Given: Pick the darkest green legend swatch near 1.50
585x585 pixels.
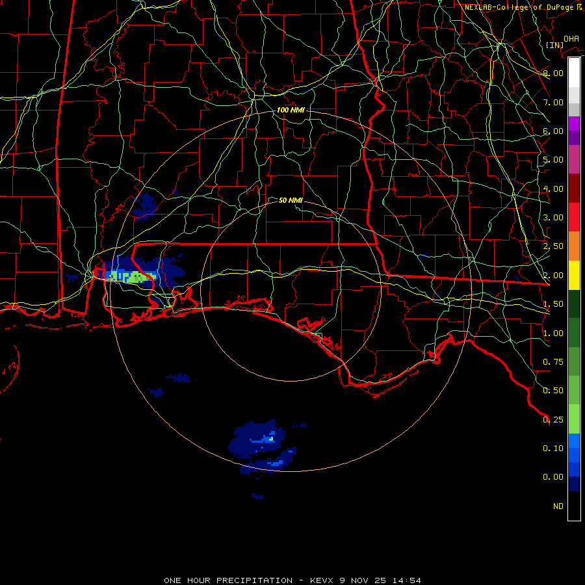Looking at the screenshot, I should tap(574, 304).
